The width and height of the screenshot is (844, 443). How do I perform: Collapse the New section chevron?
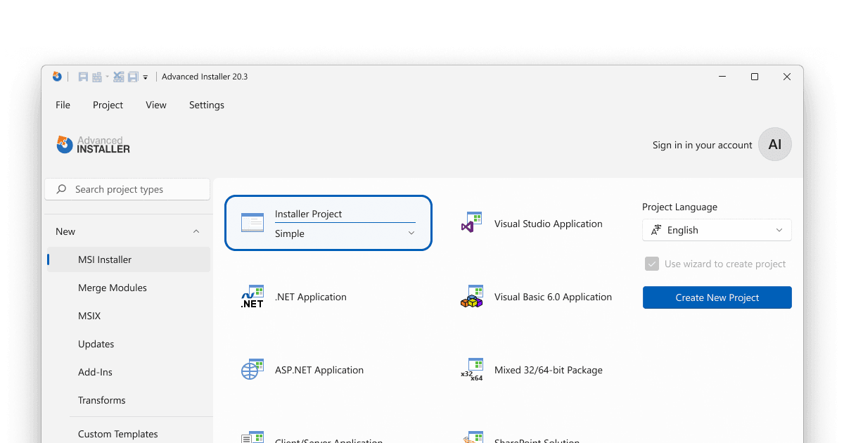point(196,231)
